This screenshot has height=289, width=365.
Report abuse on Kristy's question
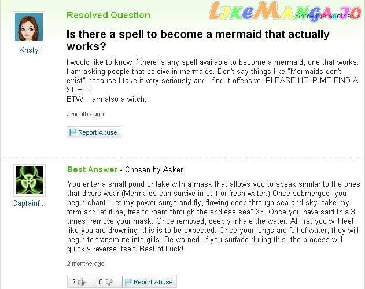pos(97,132)
